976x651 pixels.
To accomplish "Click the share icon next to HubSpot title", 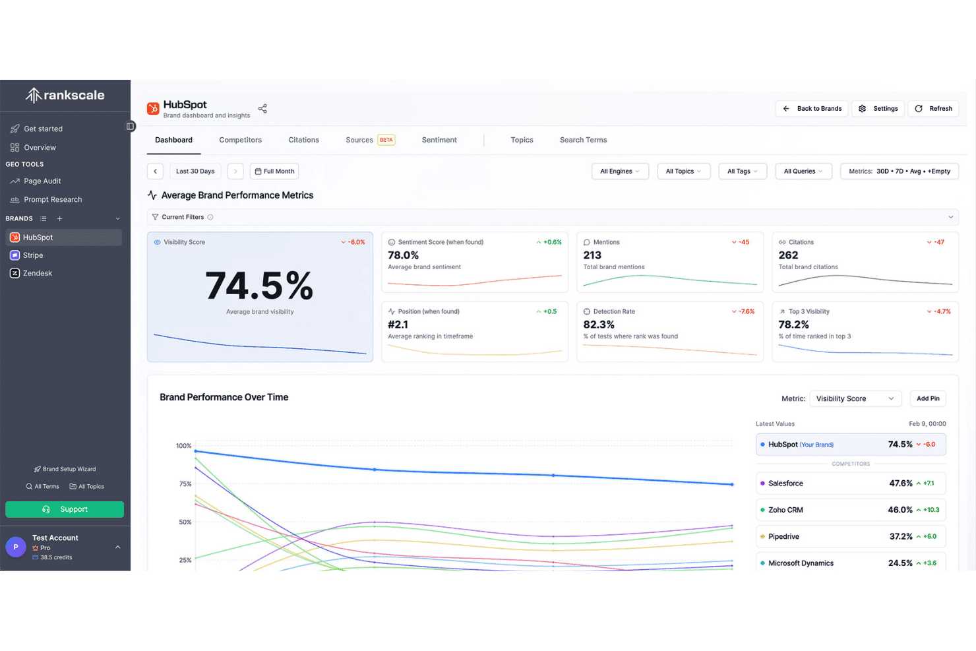I will (x=262, y=109).
